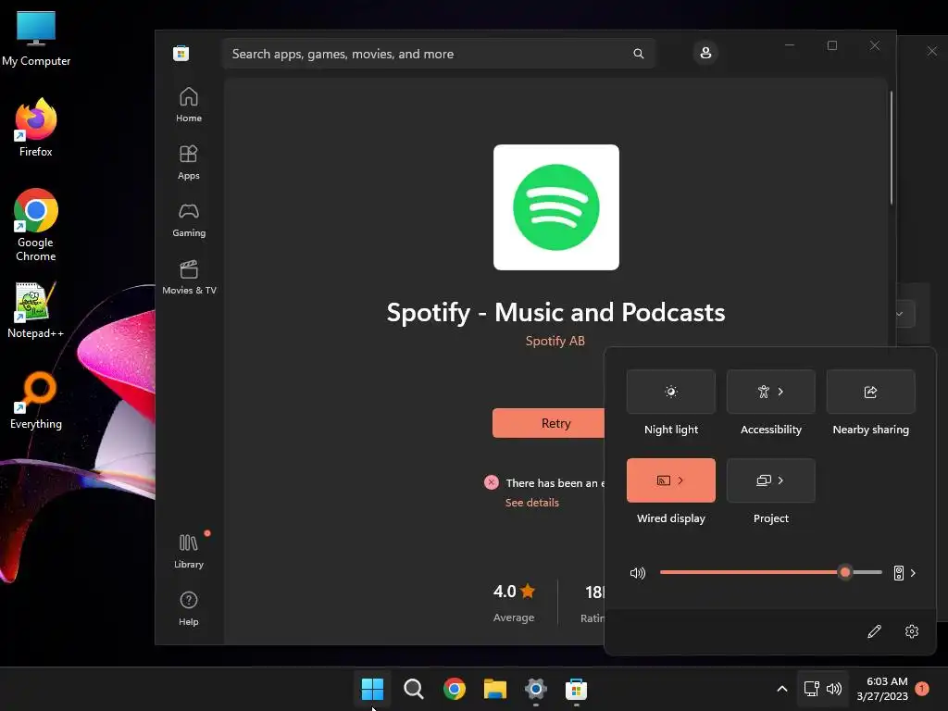The image size is (948, 711).
Task: Open Movies & TV section
Action: coord(189,277)
